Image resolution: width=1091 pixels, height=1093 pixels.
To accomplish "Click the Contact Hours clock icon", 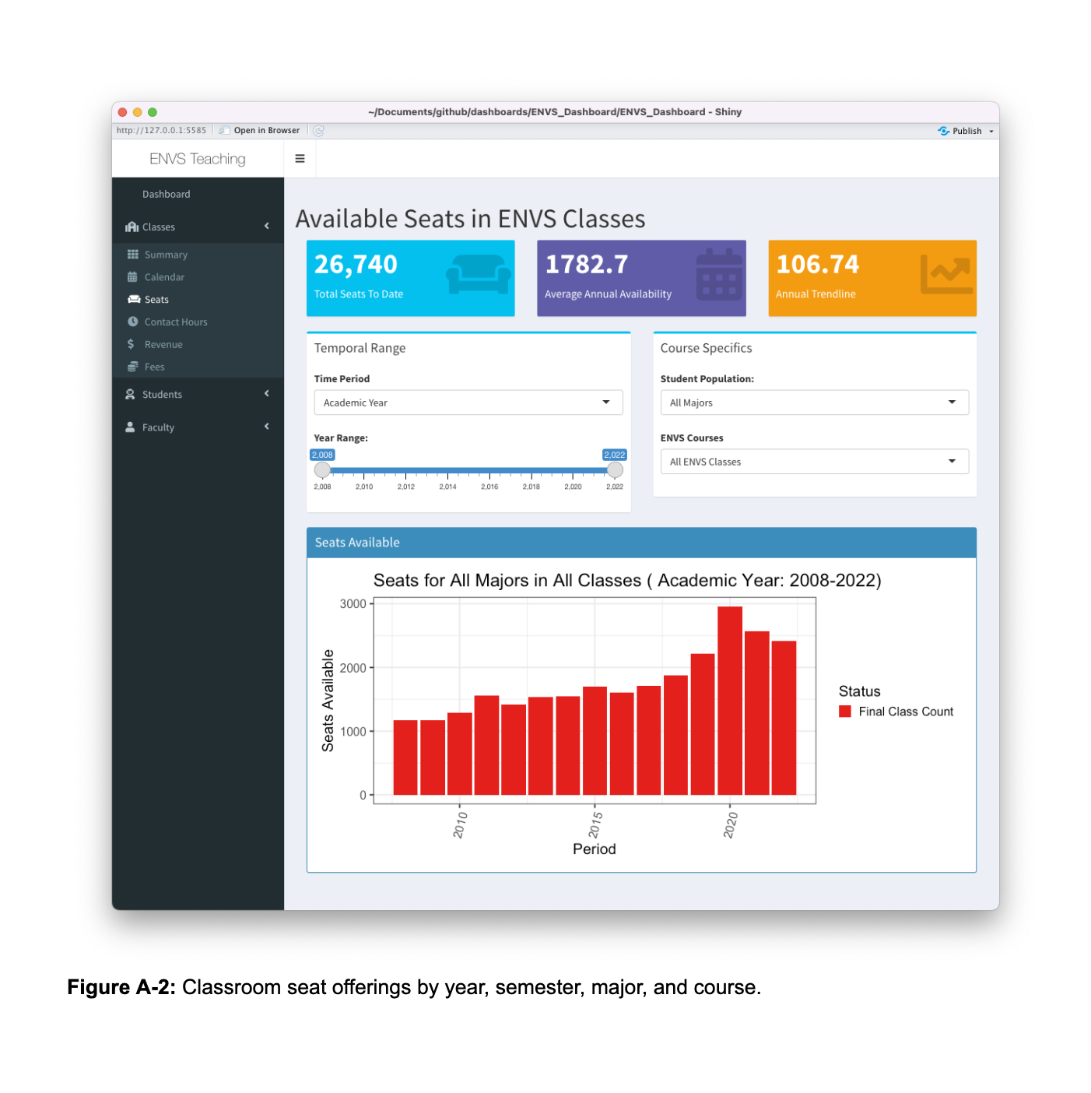I will pyautogui.click(x=133, y=322).
